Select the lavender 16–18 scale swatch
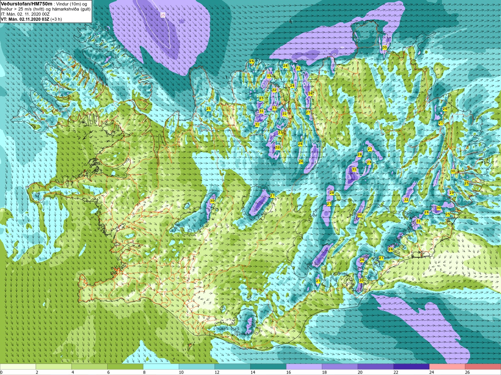Viewport: 501px width, 375px height. tap(304, 367)
